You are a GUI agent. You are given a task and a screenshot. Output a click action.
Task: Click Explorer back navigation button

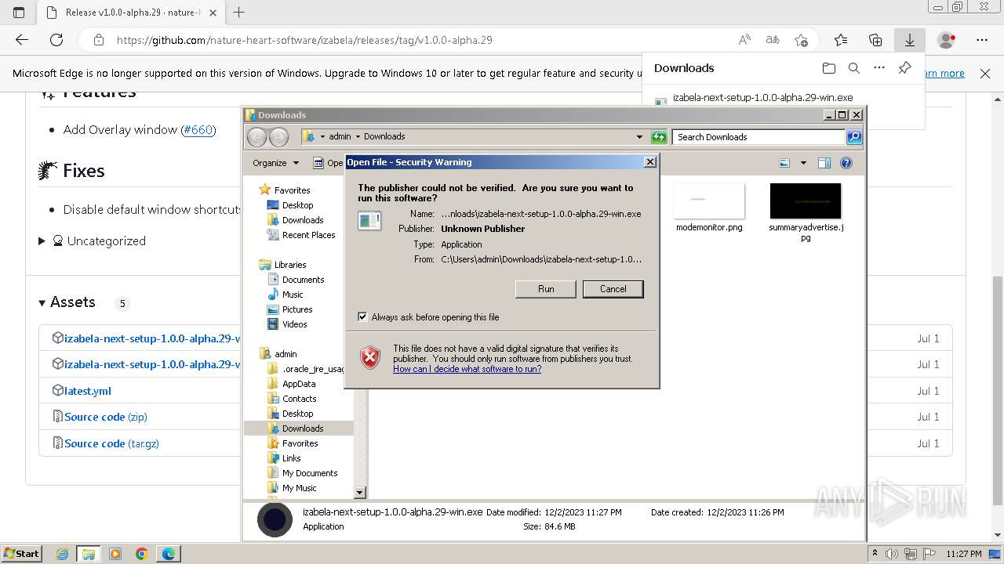coord(256,137)
